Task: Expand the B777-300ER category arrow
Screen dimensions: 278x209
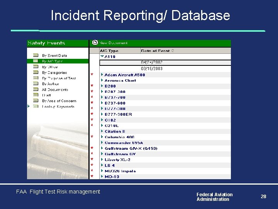Action: [102, 114]
